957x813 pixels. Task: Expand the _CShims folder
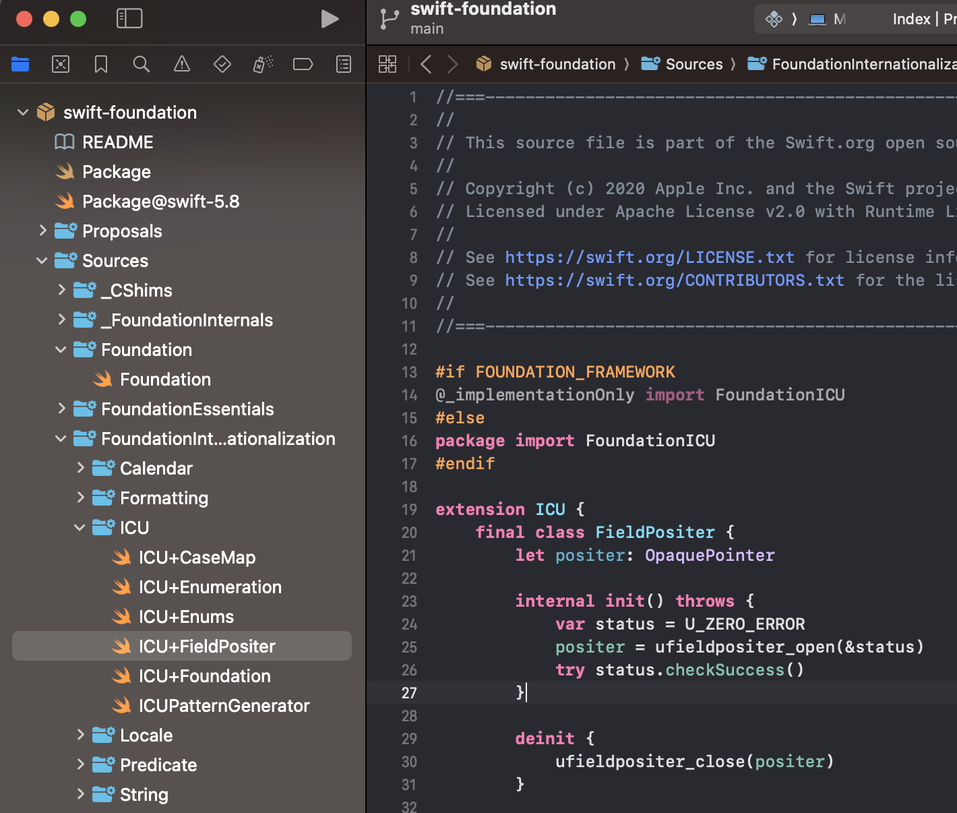tap(61, 291)
